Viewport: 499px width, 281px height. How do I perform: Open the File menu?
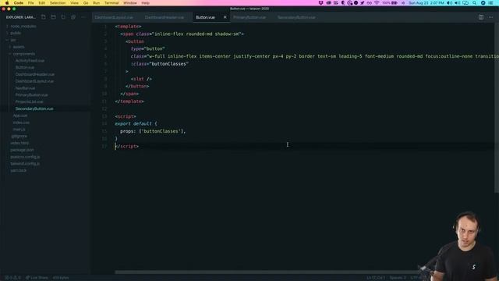(31, 3)
